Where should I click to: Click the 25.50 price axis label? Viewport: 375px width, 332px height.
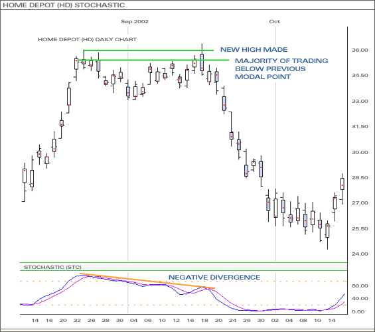360,228
